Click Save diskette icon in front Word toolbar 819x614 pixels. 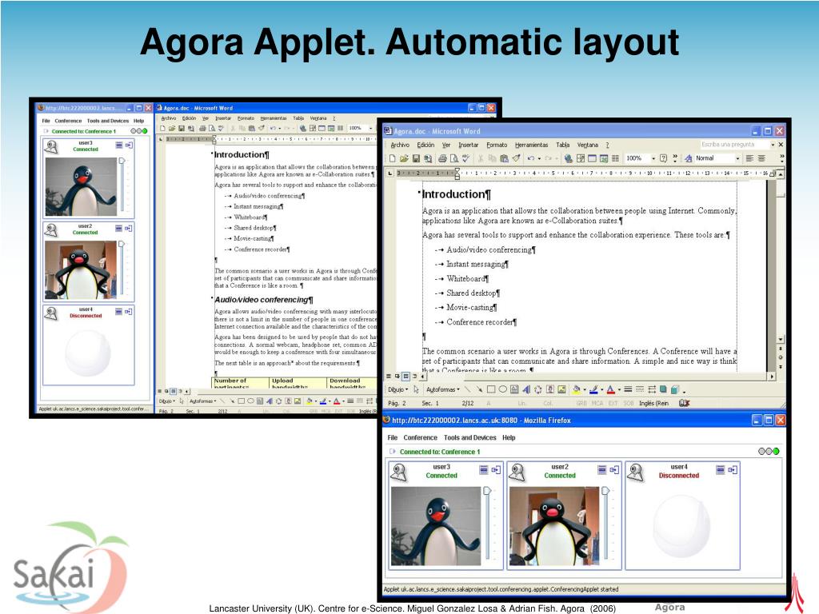(416, 158)
